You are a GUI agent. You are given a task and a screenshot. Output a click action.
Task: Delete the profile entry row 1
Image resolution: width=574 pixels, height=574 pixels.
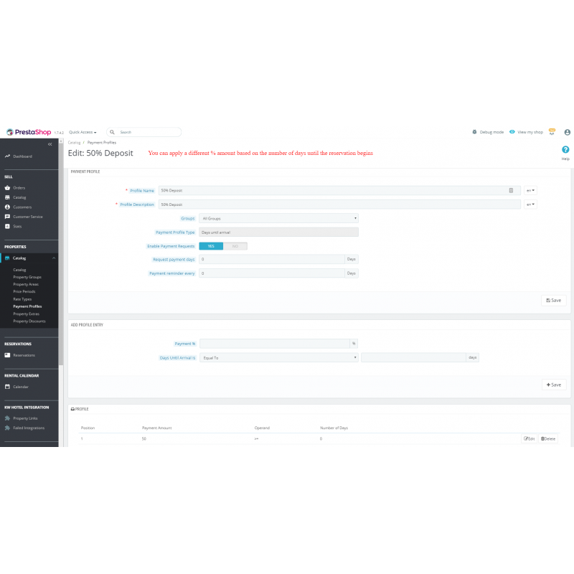(x=548, y=438)
